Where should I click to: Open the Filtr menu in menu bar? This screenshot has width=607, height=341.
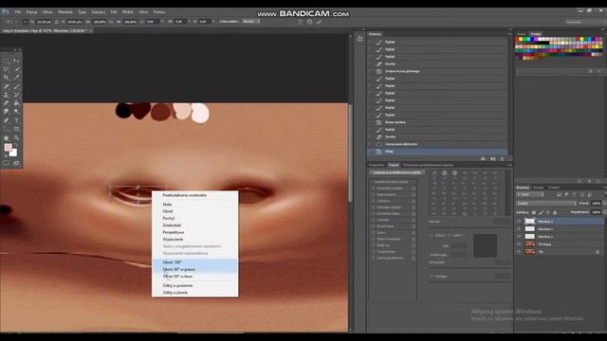point(114,12)
